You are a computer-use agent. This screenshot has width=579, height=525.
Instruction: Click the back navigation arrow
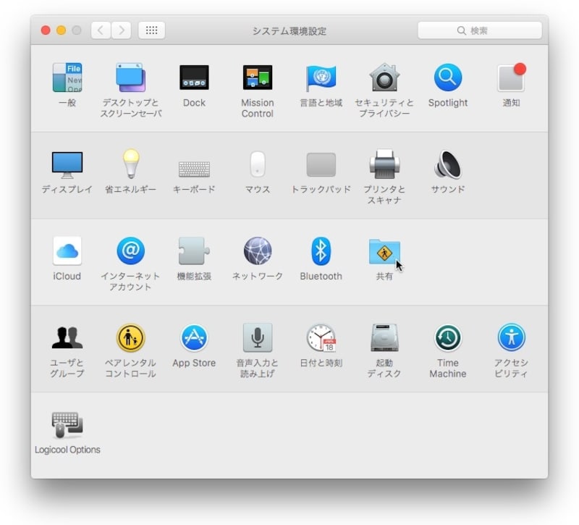(x=101, y=30)
